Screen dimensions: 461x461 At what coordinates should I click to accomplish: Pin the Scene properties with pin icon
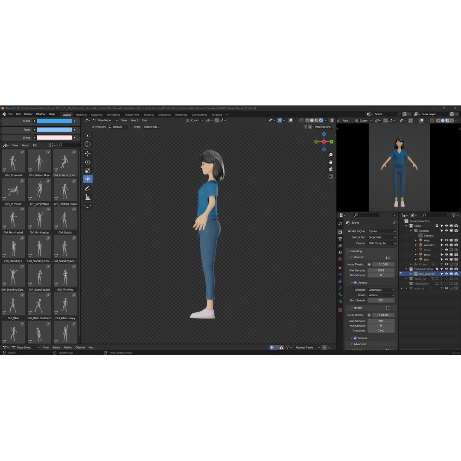click(394, 222)
